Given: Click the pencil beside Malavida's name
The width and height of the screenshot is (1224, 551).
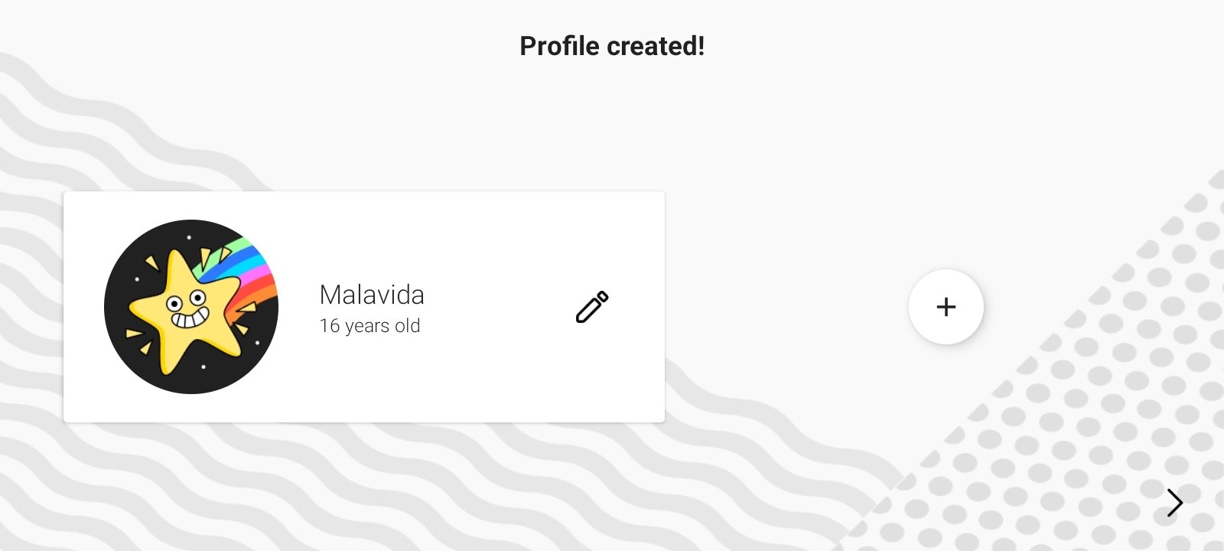Looking at the screenshot, I should [x=592, y=307].
